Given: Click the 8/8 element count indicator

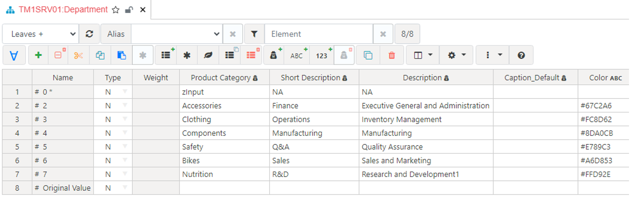Looking at the screenshot, I should [407, 34].
